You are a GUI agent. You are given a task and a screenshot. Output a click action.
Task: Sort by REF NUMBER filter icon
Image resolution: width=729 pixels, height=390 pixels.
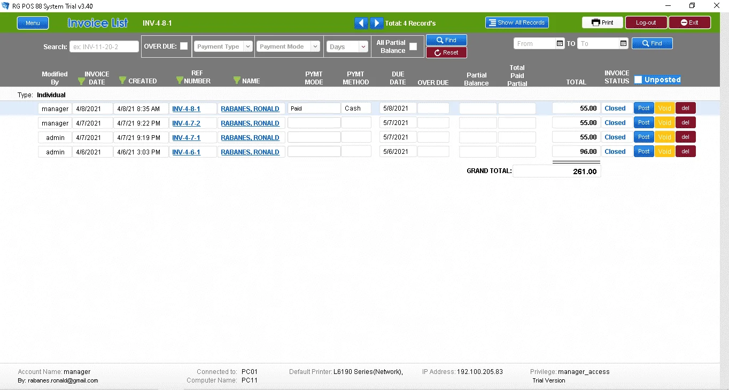point(180,81)
